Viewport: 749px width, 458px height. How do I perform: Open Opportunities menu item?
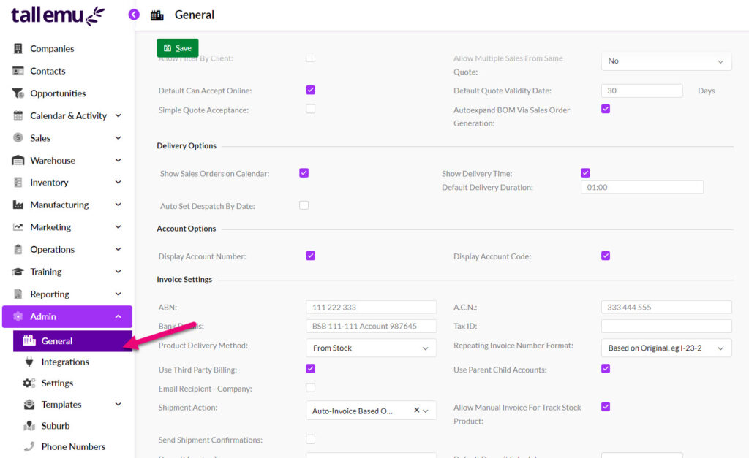coord(58,93)
